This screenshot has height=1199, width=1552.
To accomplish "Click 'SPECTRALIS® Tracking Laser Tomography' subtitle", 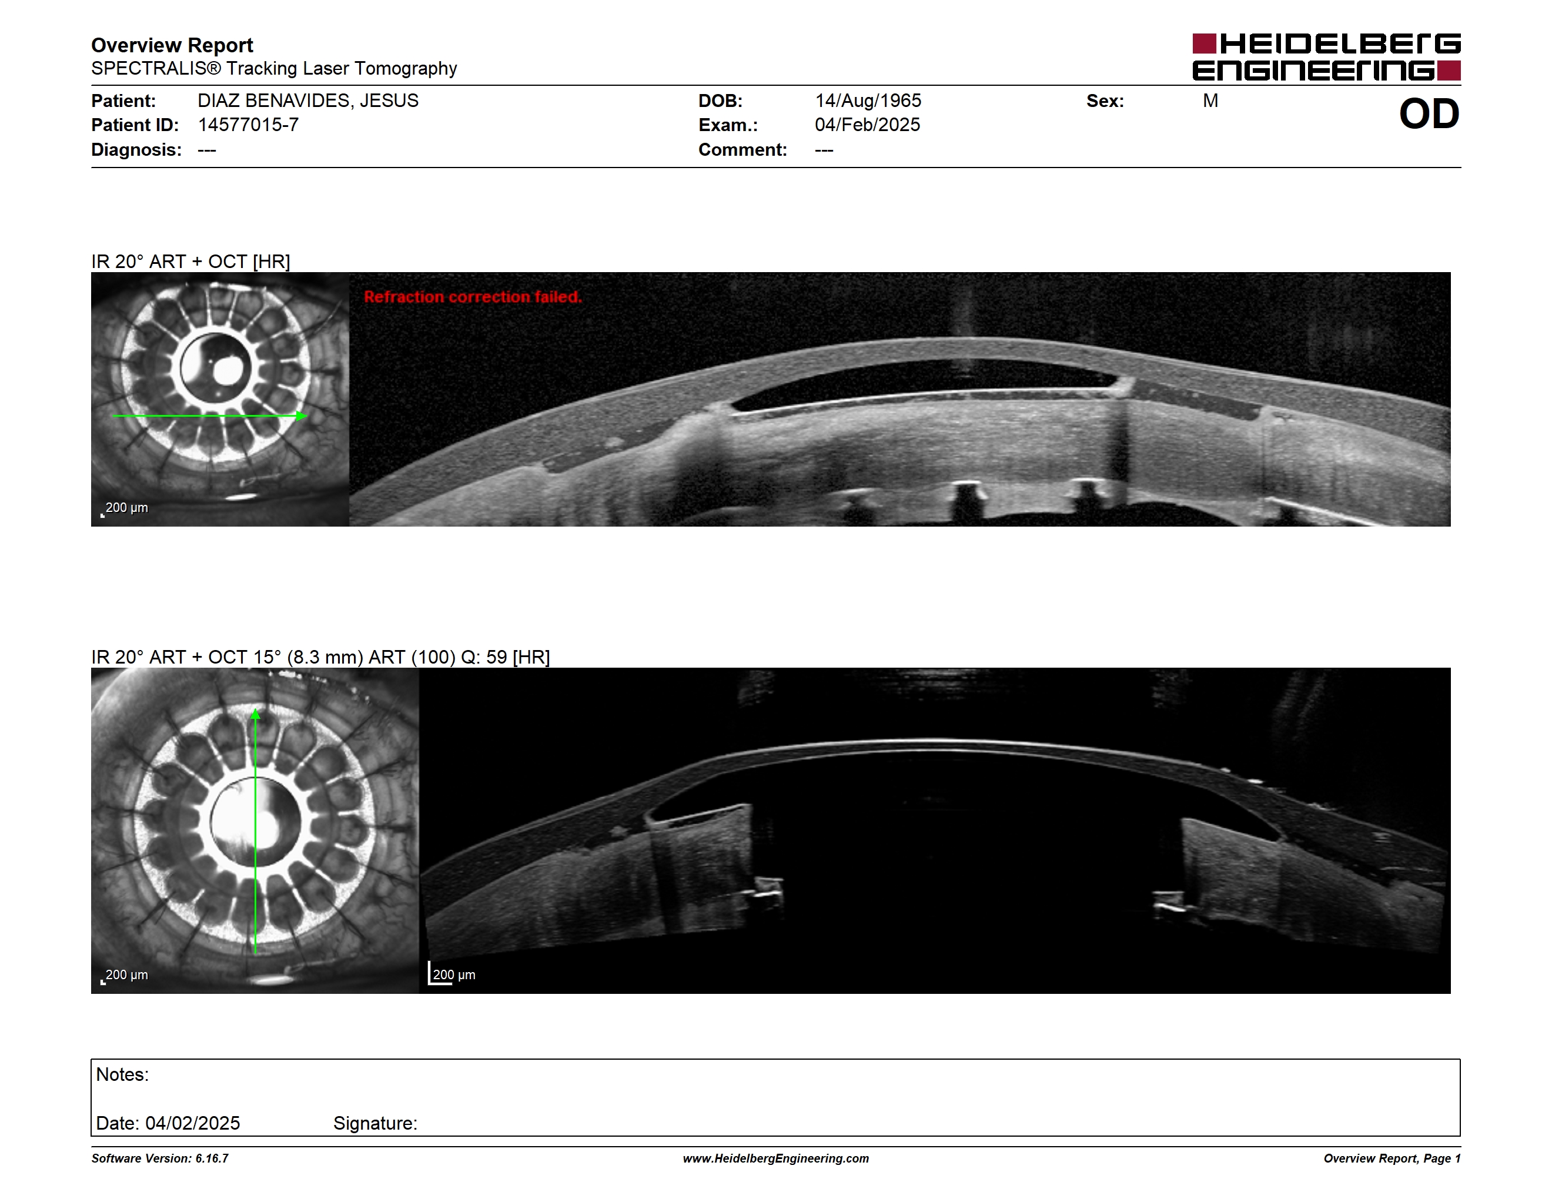I will (x=273, y=69).
